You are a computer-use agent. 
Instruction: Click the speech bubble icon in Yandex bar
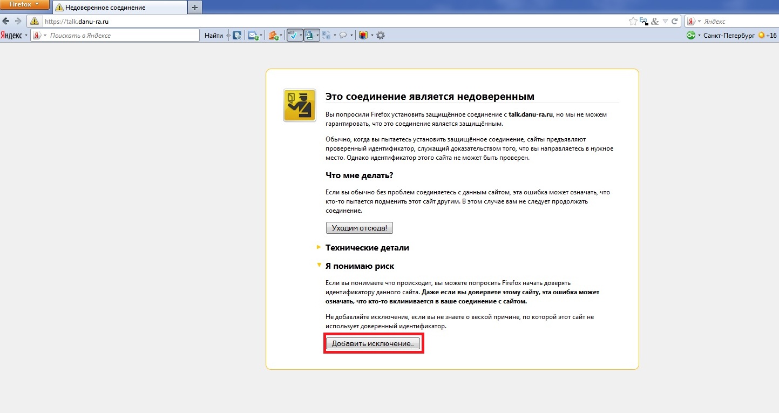(x=342, y=35)
